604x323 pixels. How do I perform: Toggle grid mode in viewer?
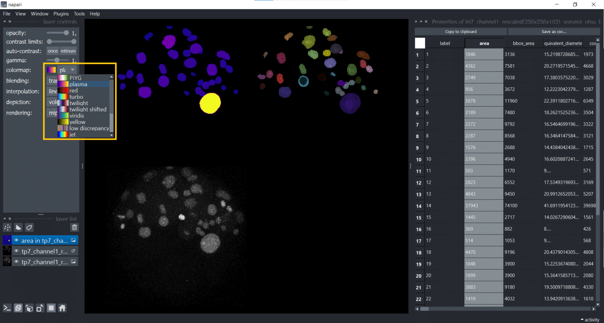51,308
